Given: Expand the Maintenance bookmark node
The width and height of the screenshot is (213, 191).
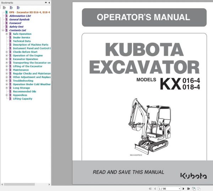Looking at the screenshot, I should point(7,70).
